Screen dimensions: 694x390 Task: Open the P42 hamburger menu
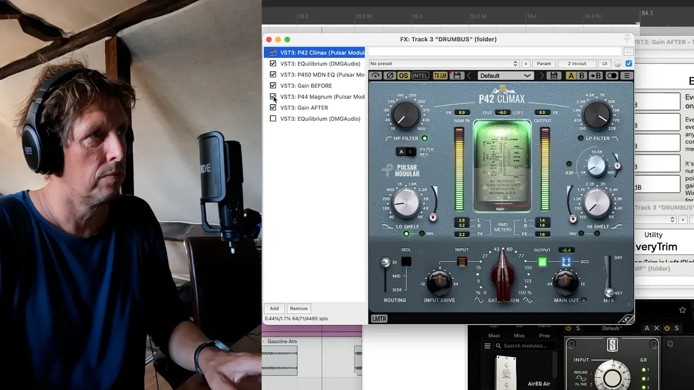626,76
